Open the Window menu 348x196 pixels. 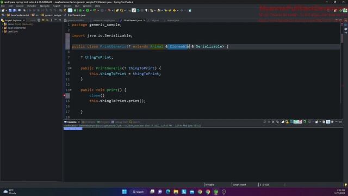[x=87, y=6]
